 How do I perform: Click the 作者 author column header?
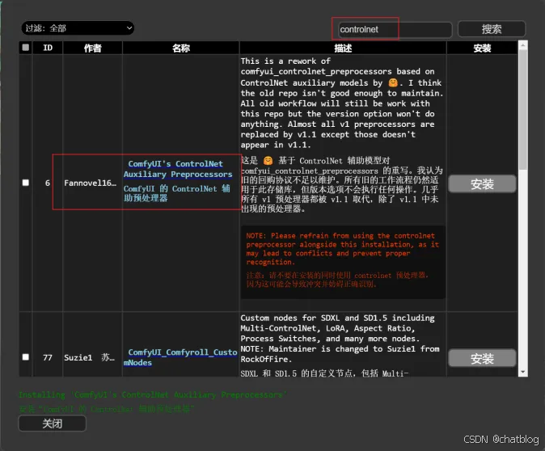click(92, 48)
